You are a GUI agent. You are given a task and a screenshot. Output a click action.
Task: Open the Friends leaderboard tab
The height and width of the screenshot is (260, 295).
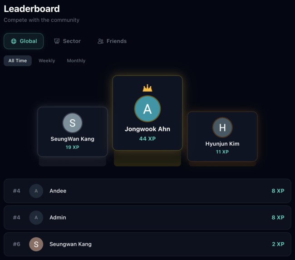(x=112, y=41)
